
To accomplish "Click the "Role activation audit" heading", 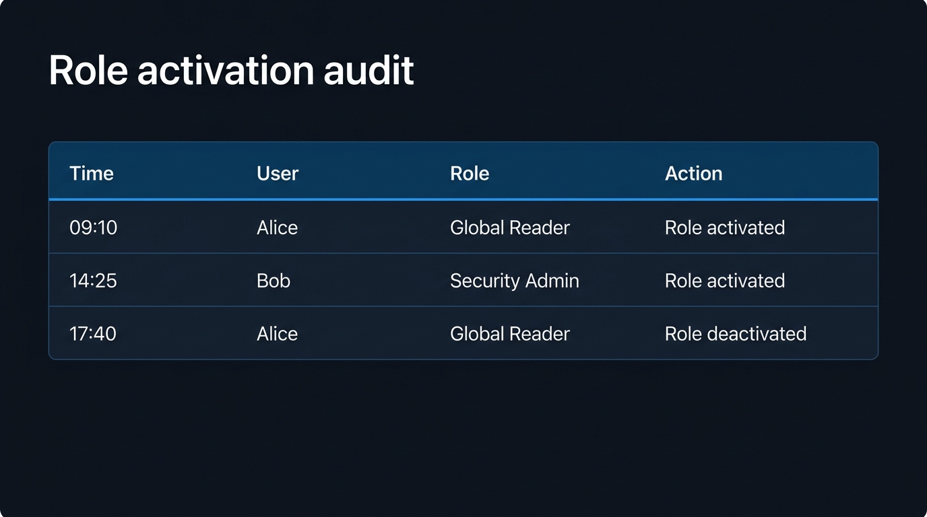I will coord(231,70).
